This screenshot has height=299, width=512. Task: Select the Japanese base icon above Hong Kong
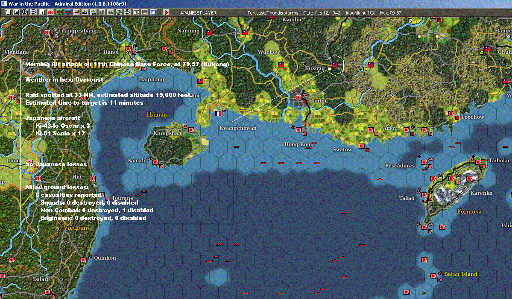coord(299,130)
